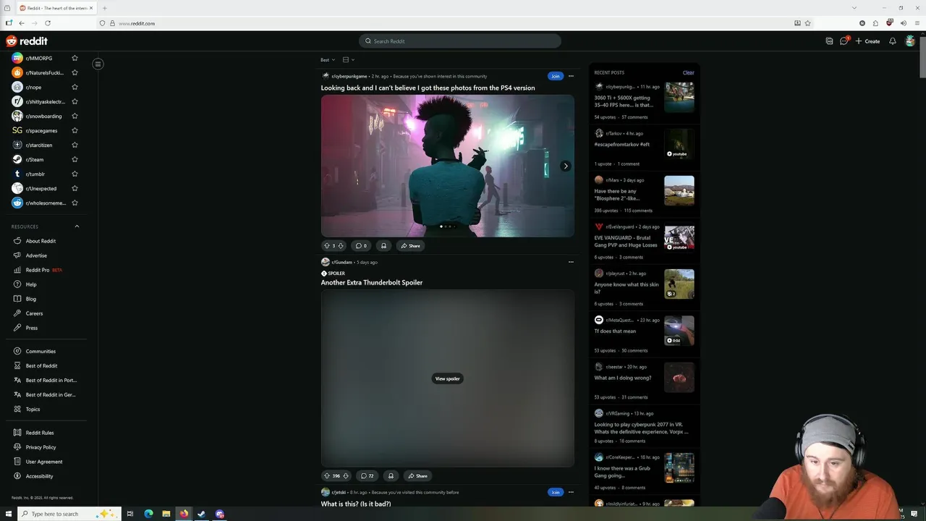This screenshot has height=521, width=926.
Task: Open File Explorer from the taskbar
Action: 166,514
